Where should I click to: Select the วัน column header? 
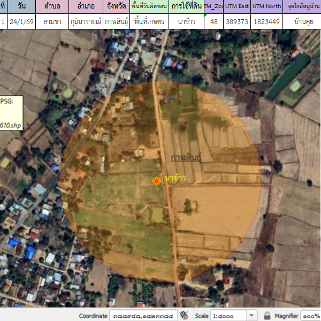click(22, 6)
